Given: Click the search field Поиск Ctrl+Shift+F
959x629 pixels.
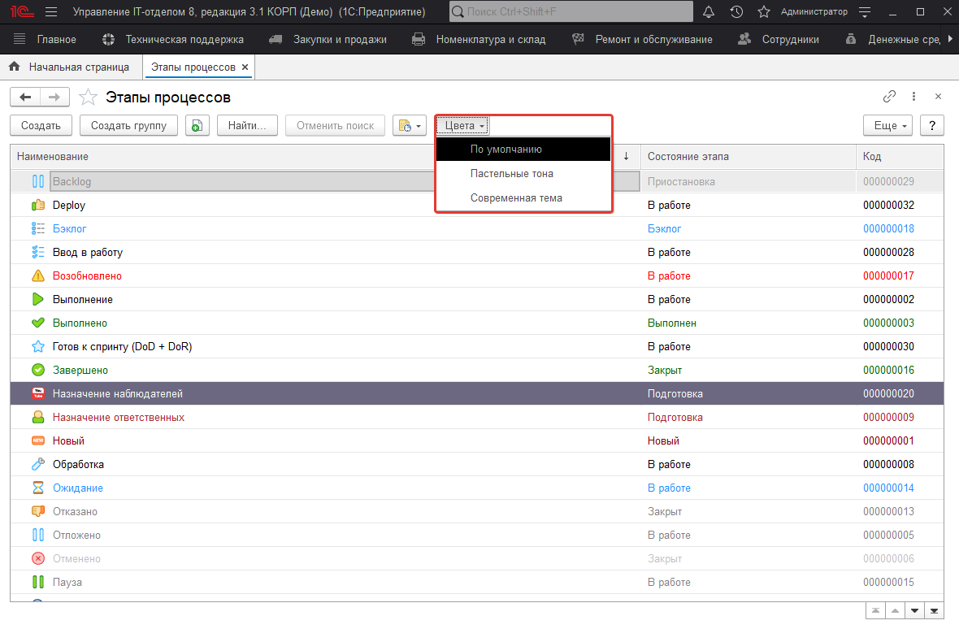Looking at the screenshot, I should coord(579,12).
